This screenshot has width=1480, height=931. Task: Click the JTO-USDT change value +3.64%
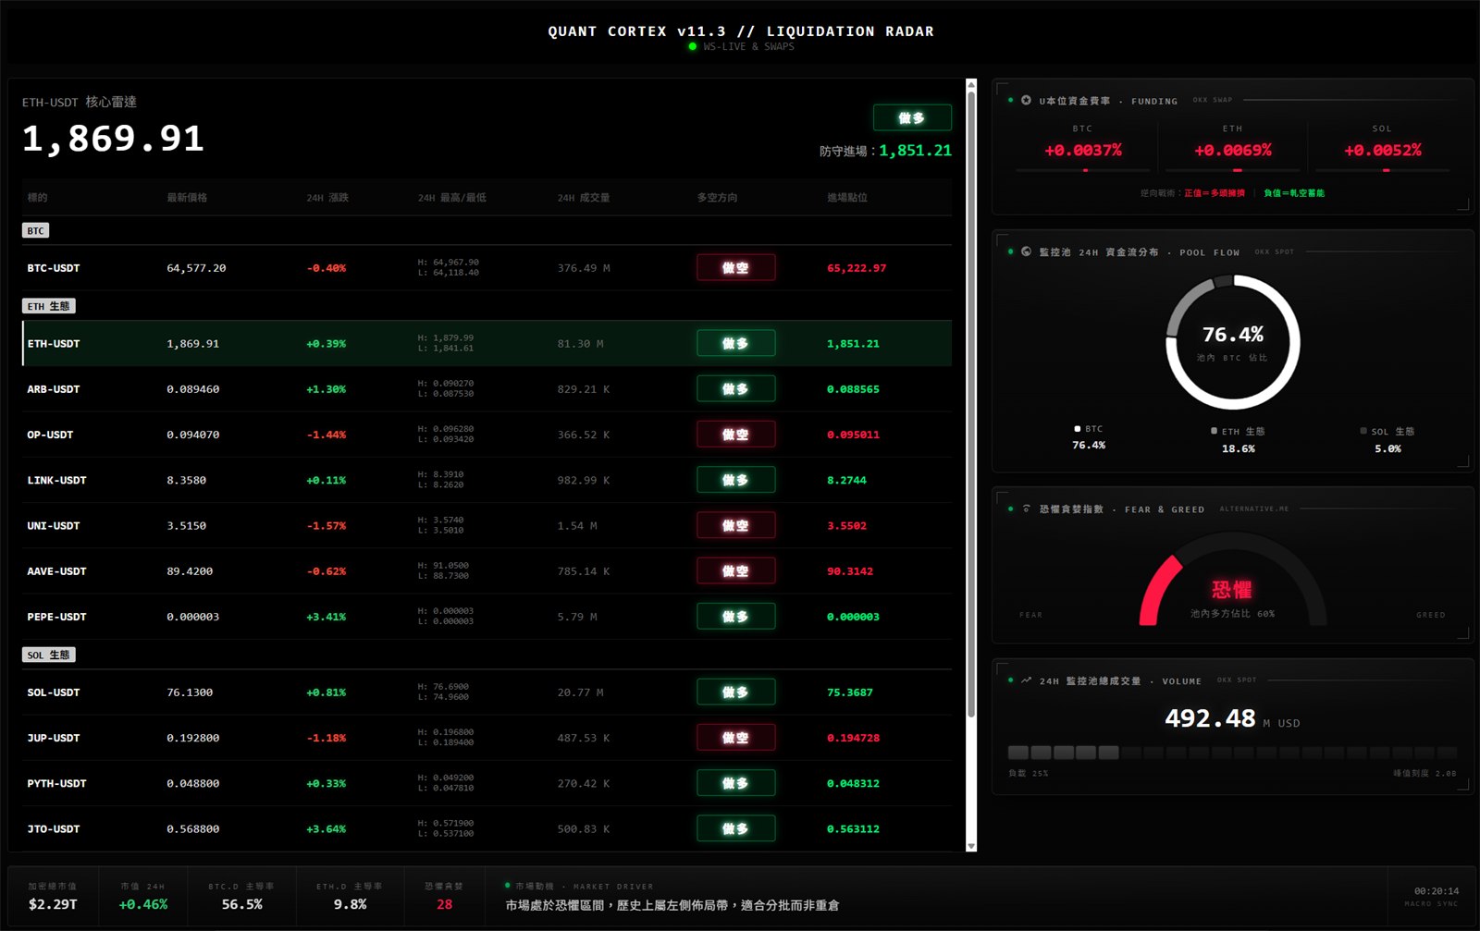pos(327,829)
